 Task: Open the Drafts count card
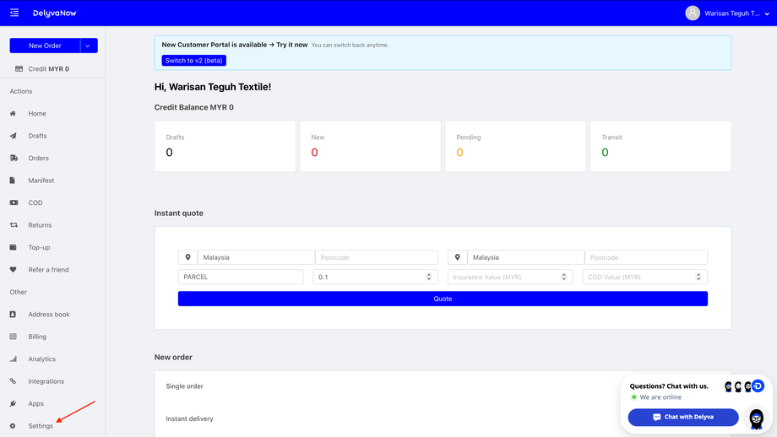[x=225, y=146]
